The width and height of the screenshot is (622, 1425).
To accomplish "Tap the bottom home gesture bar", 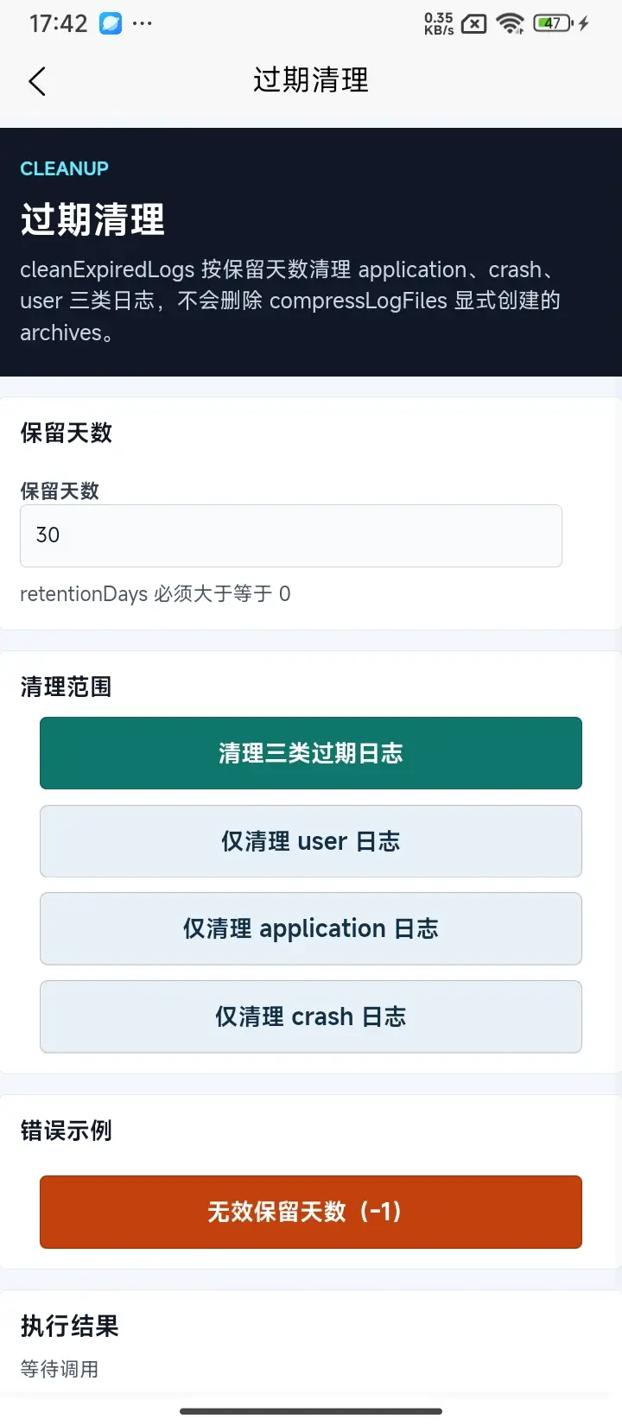I will [311, 1411].
